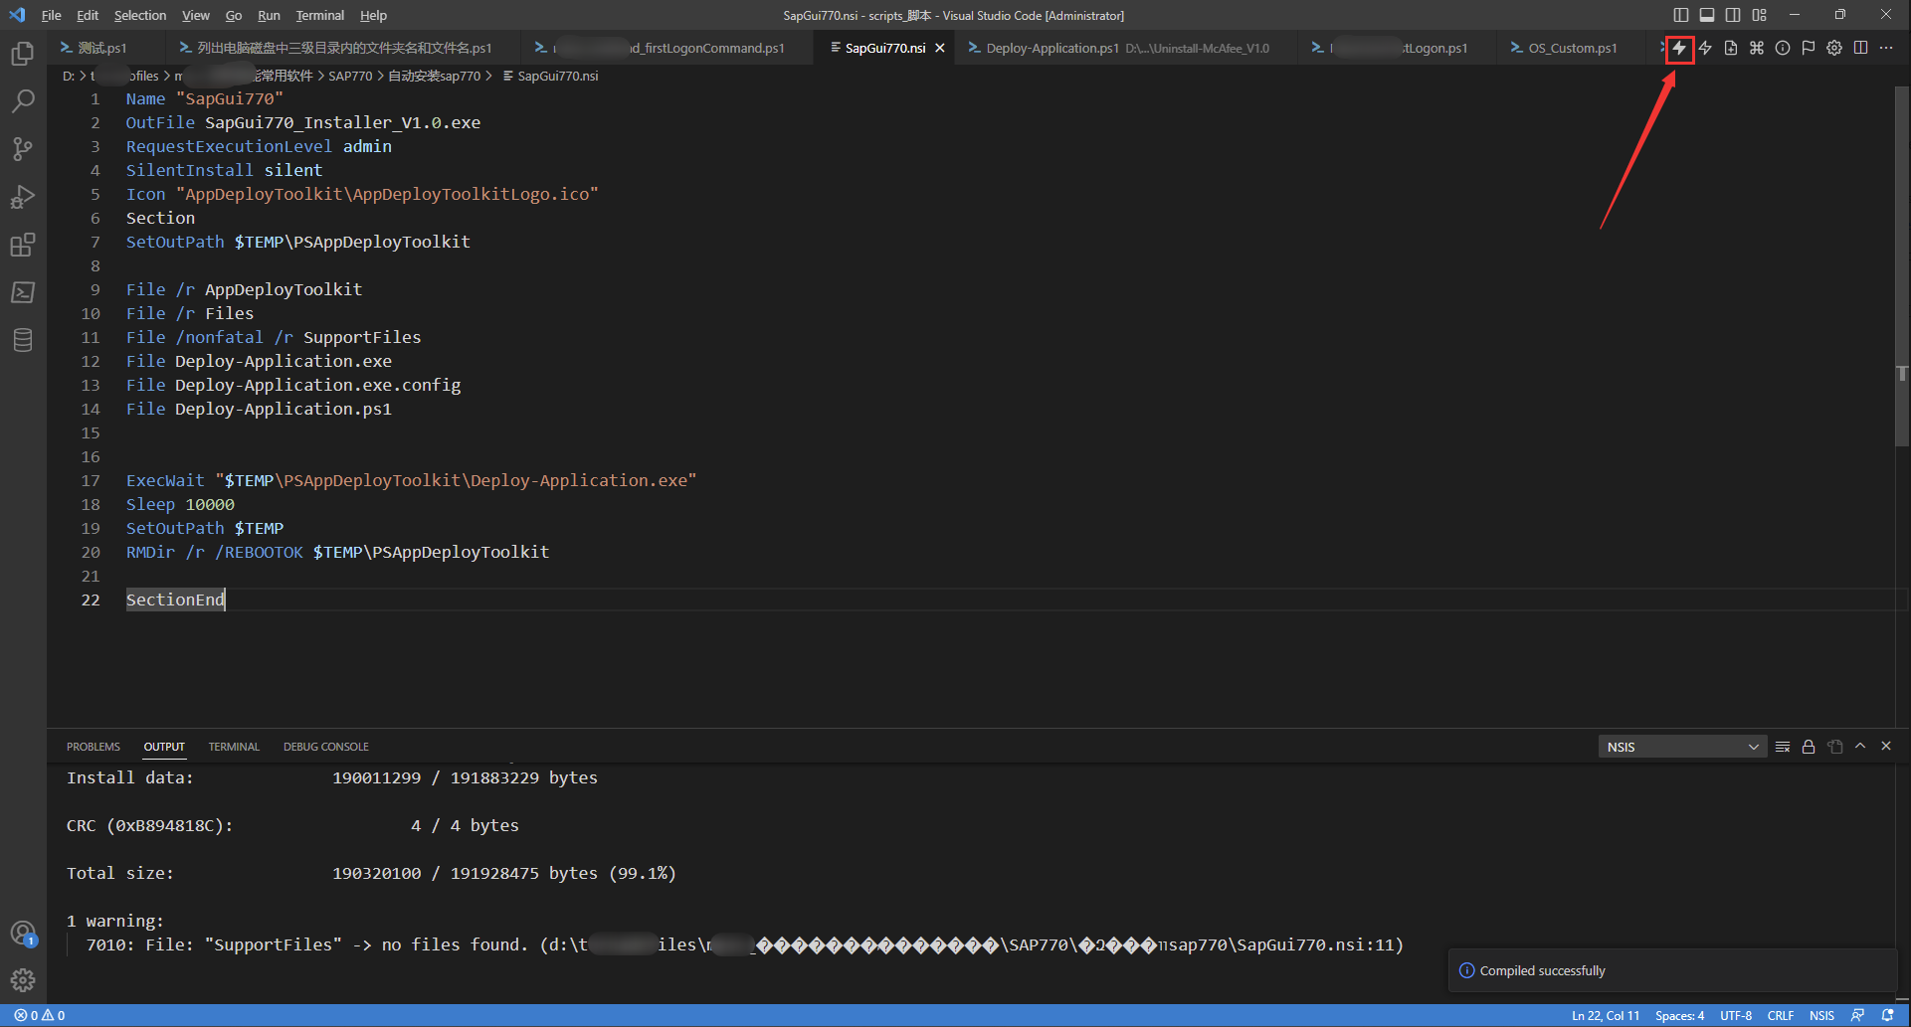The image size is (1911, 1027).
Task: Open the notifications bell in status bar
Action: [x=1887, y=1015]
